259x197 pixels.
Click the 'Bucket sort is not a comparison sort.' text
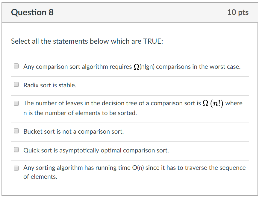74,132
